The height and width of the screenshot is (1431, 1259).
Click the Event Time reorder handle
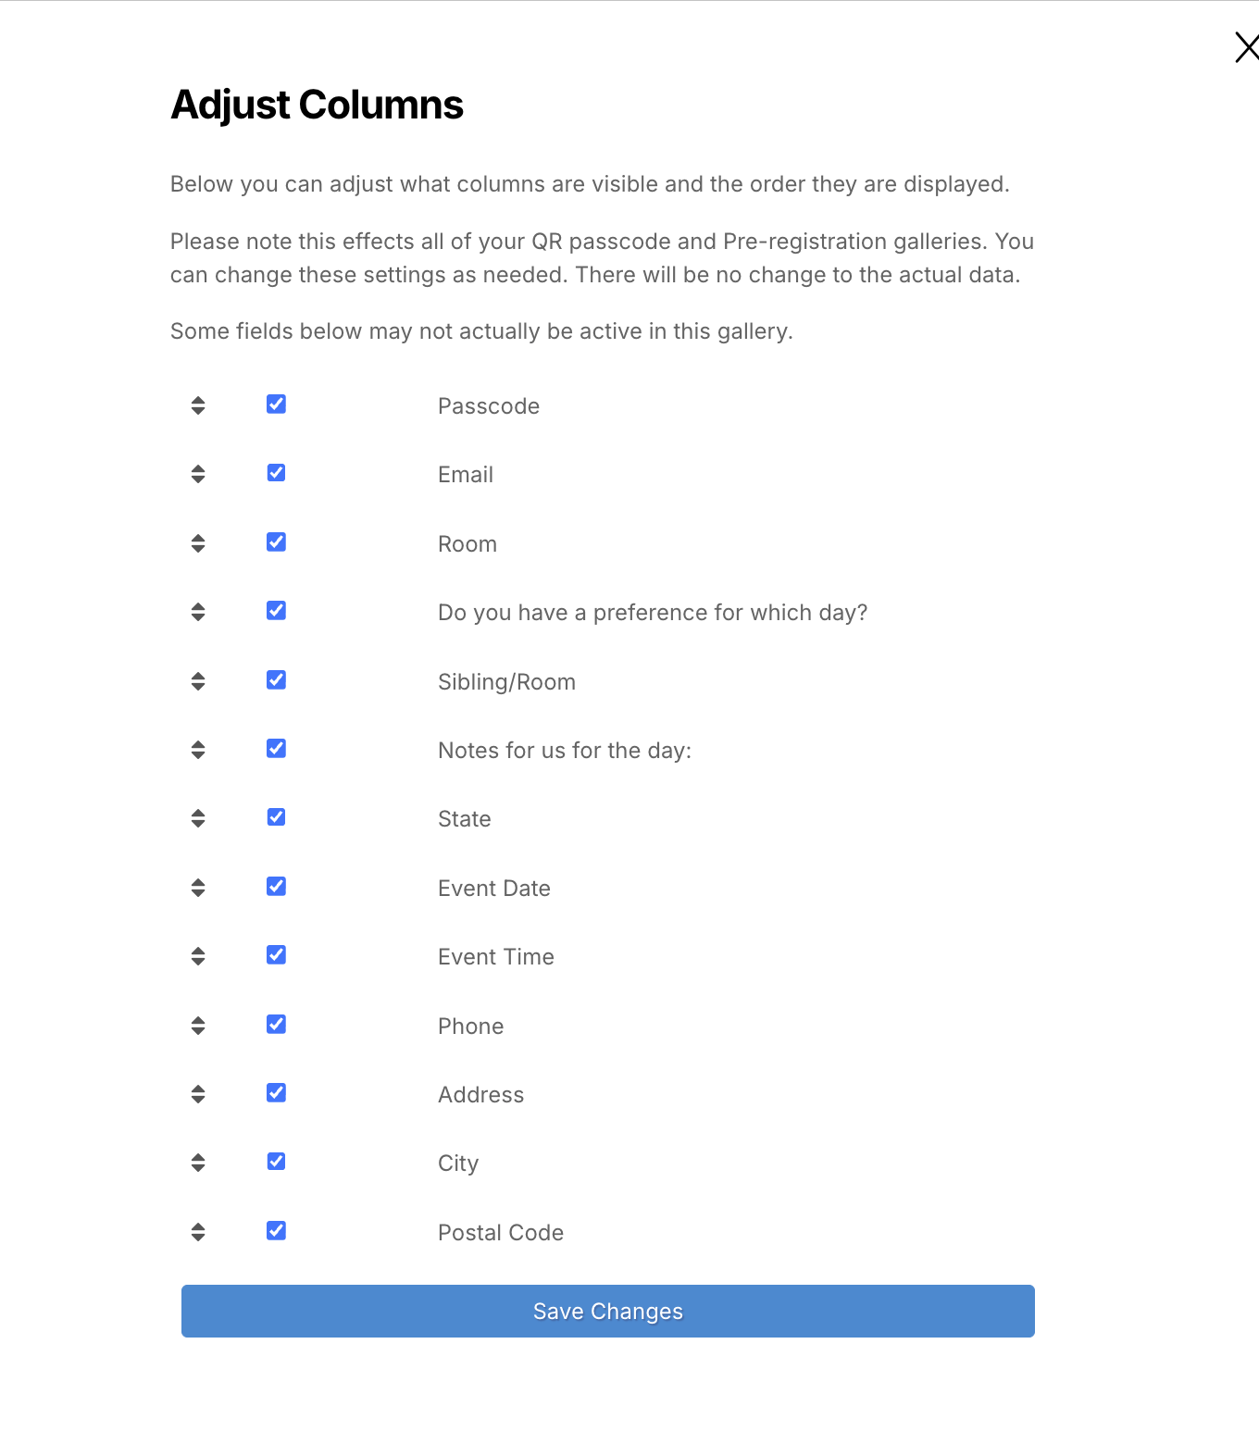pyautogui.click(x=198, y=956)
